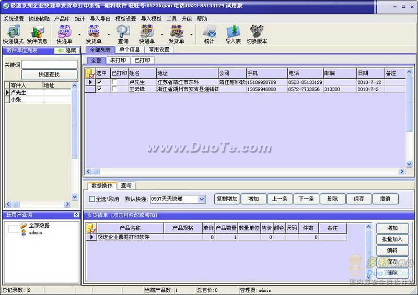The image size is (418, 295).
Task: Click main table vertical scrollbar down arrow
Action: pos(409,164)
